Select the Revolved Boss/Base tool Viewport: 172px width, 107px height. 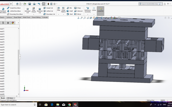(3, 10)
